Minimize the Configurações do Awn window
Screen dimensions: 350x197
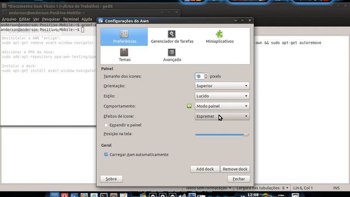click(236, 21)
